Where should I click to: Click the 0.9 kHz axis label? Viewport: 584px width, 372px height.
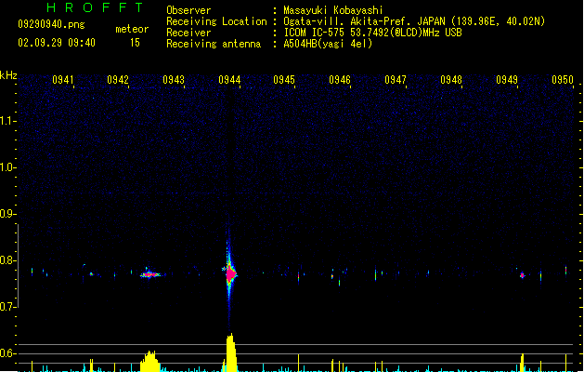[7, 214]
